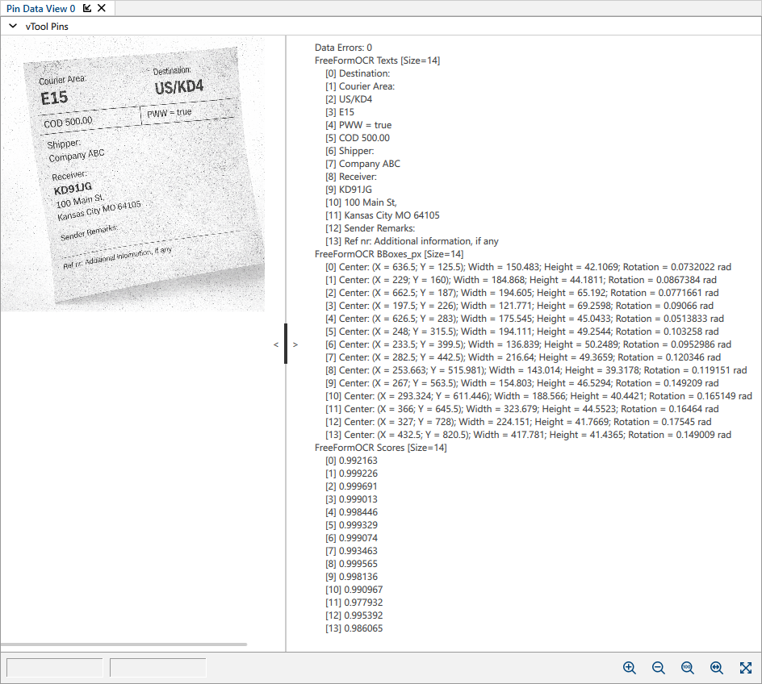Select text entry '[11] Kansas City MO 64105'

click(383, 215)
